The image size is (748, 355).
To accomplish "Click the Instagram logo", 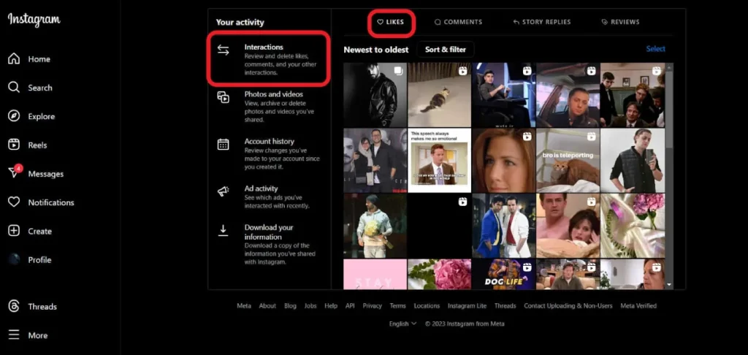I will coord(34,20).
